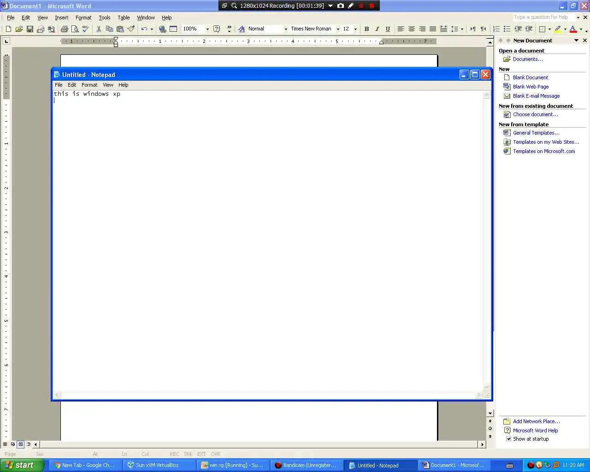Viewport: 590px width, 472px height.
Task: Set right-to-left text direction icon
Action: point(483,29)
